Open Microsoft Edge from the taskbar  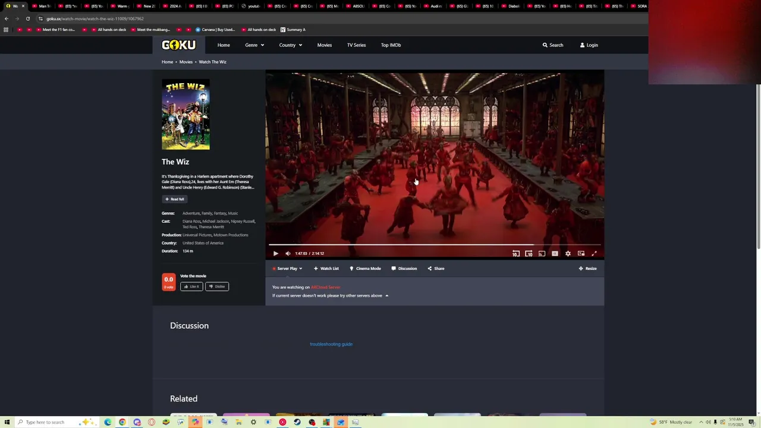tap(108, 422)
